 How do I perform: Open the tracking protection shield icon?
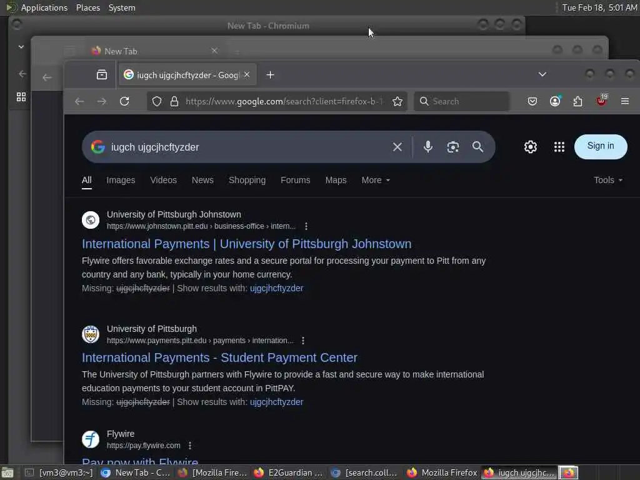click(x=157, y=101)
